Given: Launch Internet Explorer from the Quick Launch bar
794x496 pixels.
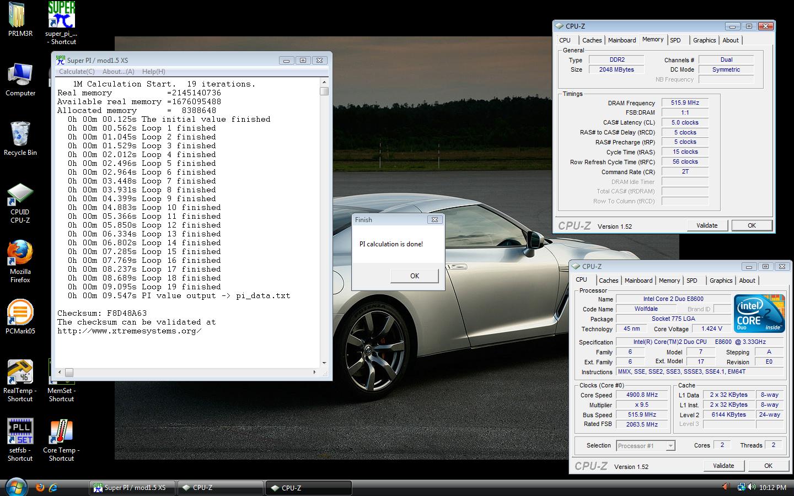Looking at the screenshot, I should click(x=53, y=487).
